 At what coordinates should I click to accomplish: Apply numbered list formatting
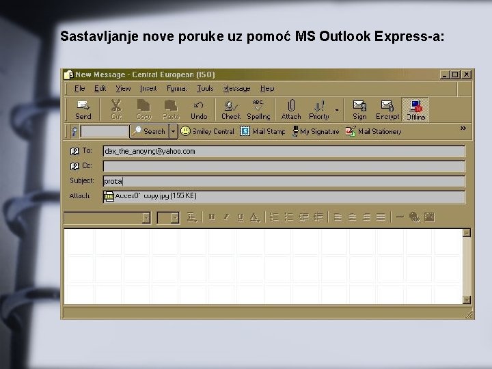tap(274, 217)
